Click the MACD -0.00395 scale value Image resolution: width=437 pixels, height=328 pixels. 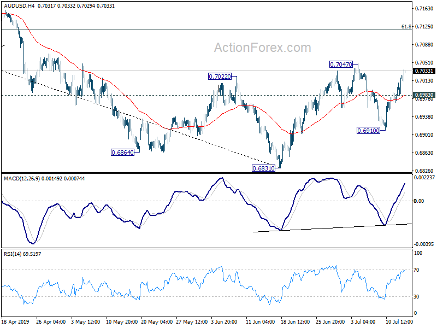pos(424,244)
